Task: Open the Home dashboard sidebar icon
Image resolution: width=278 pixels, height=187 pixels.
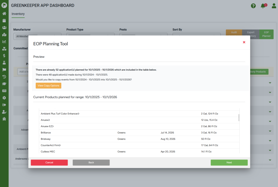Action: (4, 13)
